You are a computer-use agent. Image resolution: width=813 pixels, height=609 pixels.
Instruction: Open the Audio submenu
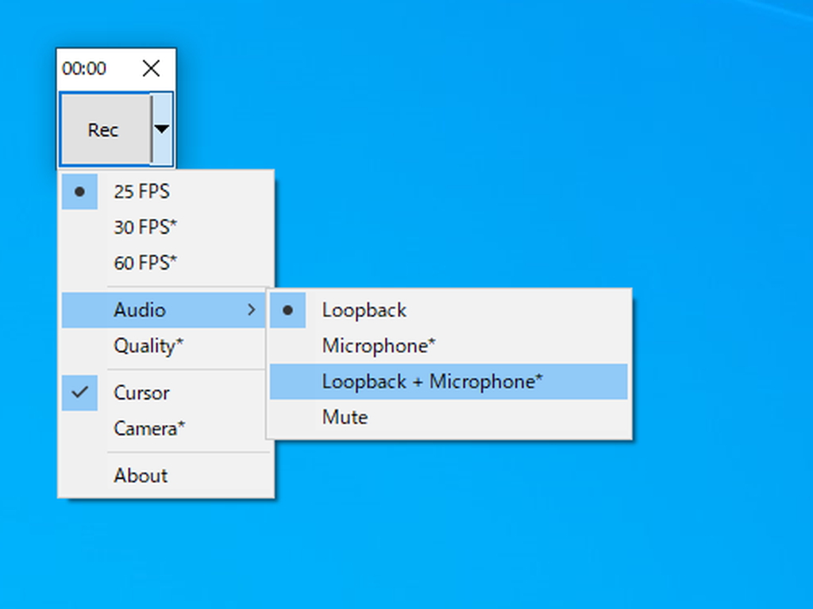click(164, 310)
